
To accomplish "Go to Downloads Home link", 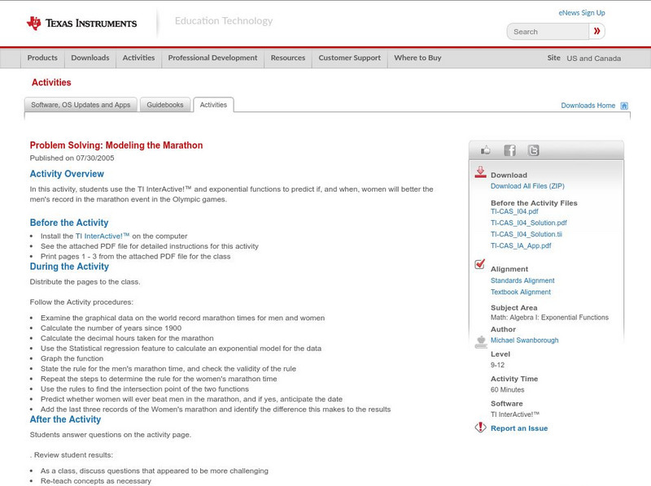I will point(588,106).
